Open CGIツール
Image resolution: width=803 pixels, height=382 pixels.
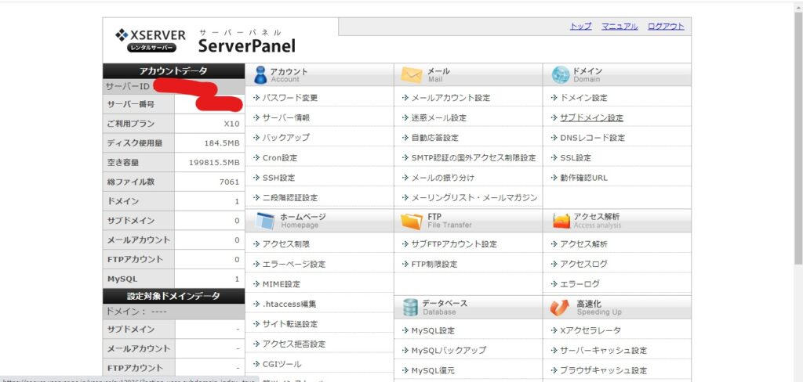click(x=282, y=364)
